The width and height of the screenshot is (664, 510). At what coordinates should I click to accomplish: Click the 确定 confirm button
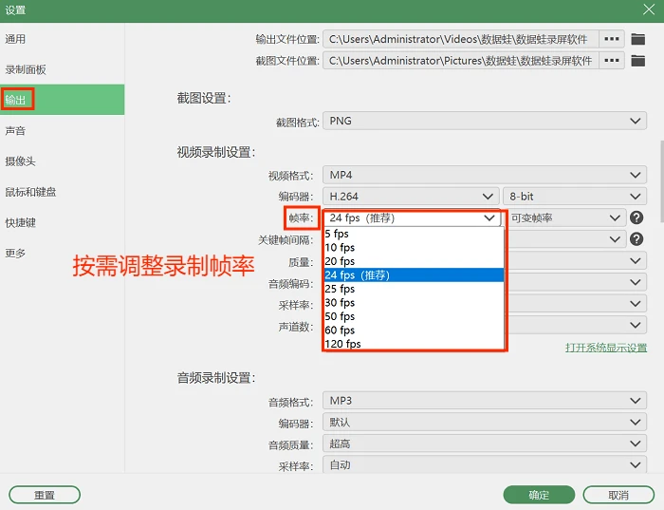tap(539, 495)
